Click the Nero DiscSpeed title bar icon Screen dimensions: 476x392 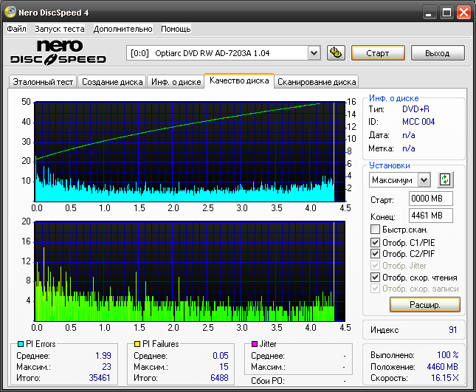(x=10, y=12)
